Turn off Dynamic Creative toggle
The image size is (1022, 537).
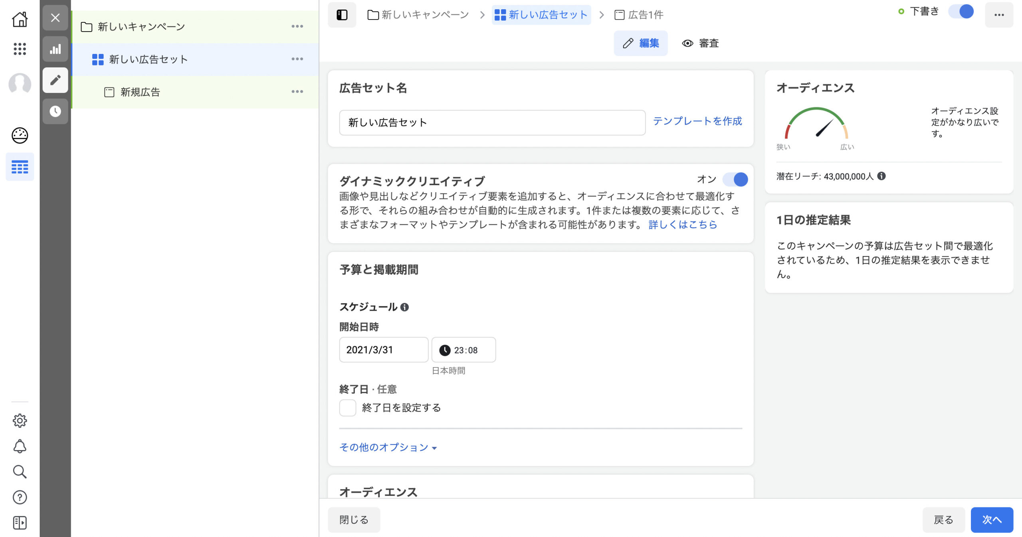coord(735,180)
